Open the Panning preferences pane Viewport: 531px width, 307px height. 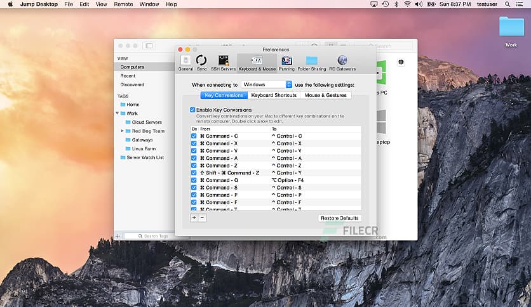286,63
